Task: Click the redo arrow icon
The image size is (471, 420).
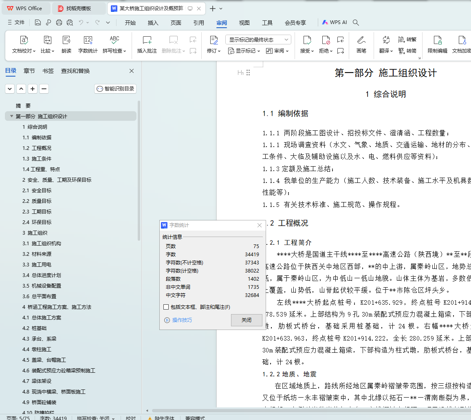Action: point(97,22)
